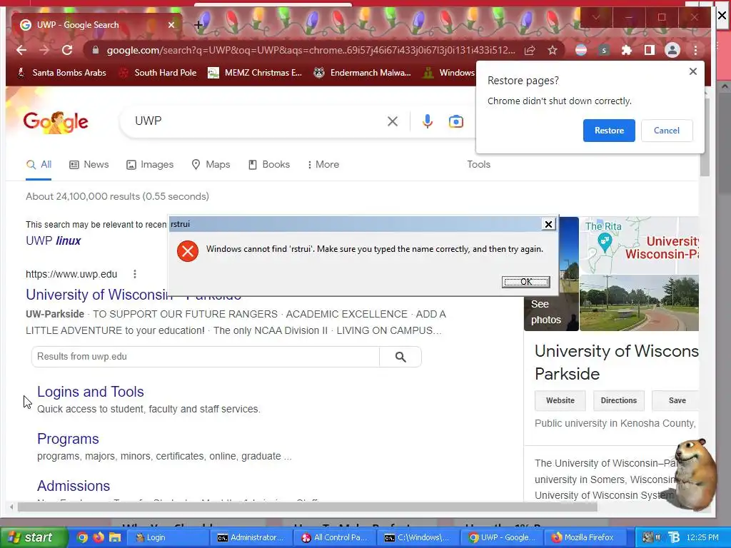Click the University of Wisconsin result title
This screenshot has height=548, width=731.
(133, 295)
